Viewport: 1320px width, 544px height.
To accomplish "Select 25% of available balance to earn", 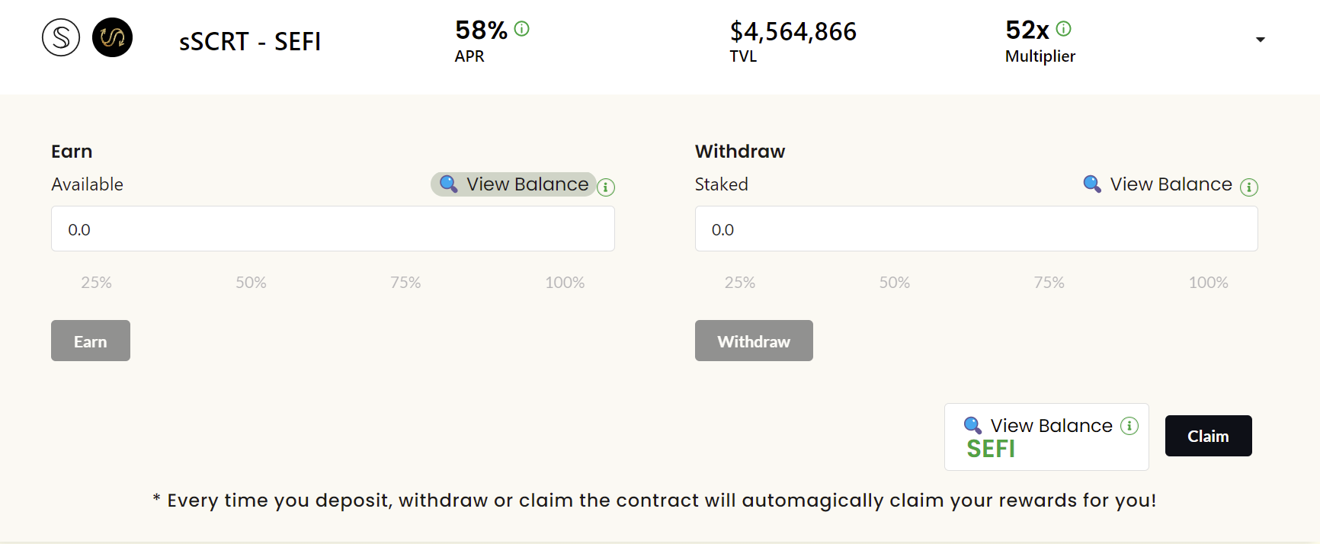I will point(97,283).
